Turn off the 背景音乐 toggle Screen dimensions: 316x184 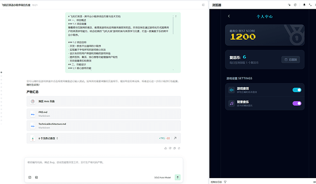pos(297,103)
